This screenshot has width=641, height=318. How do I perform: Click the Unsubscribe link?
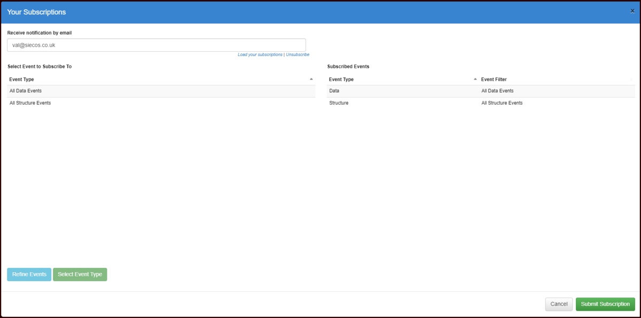click(x=298, y=54)
